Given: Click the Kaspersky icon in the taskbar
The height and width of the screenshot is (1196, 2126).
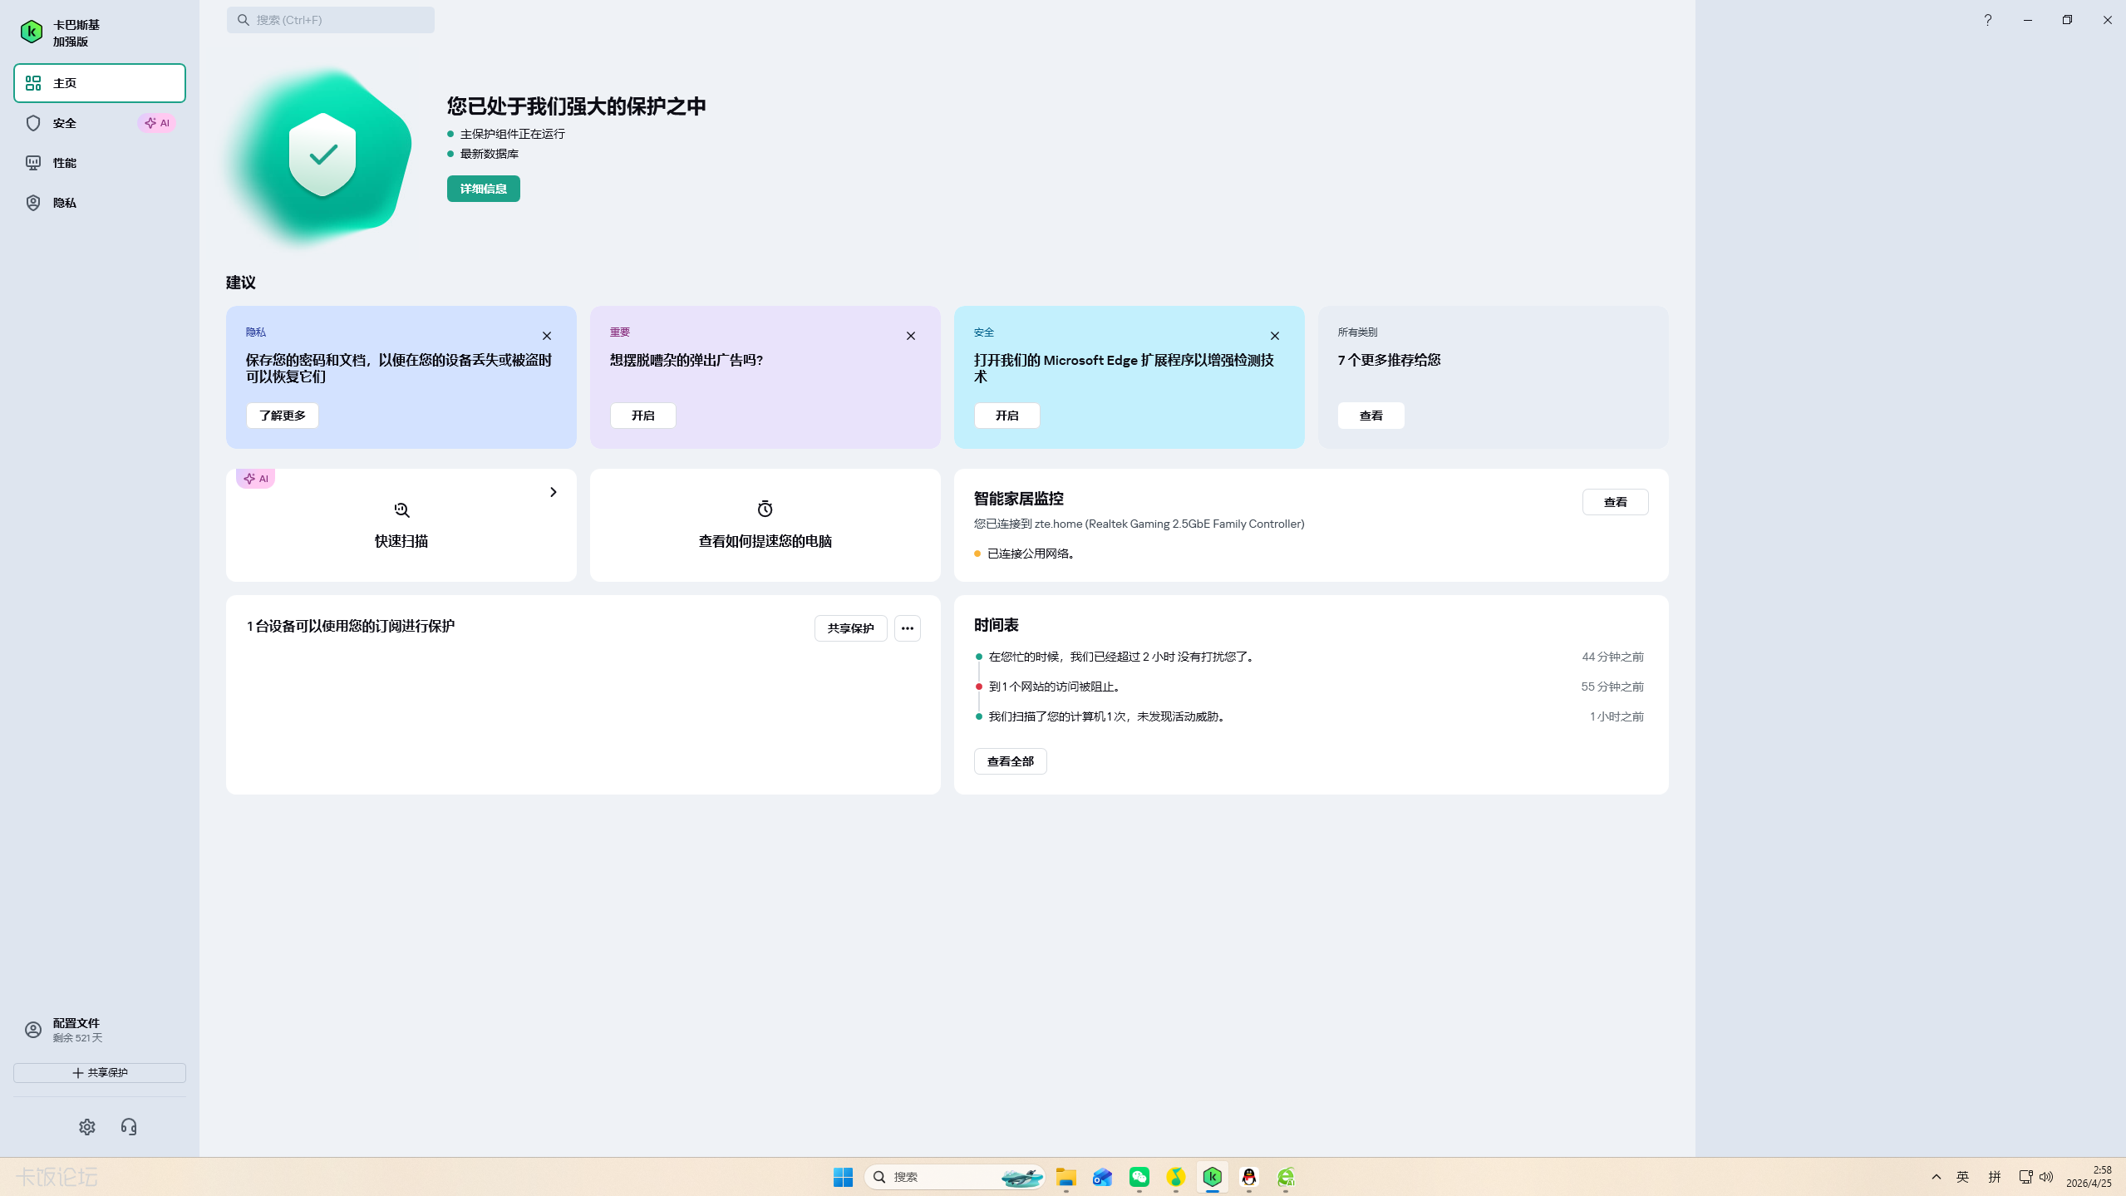Looking at the screenshot, I should [x=1213, y=1177].
